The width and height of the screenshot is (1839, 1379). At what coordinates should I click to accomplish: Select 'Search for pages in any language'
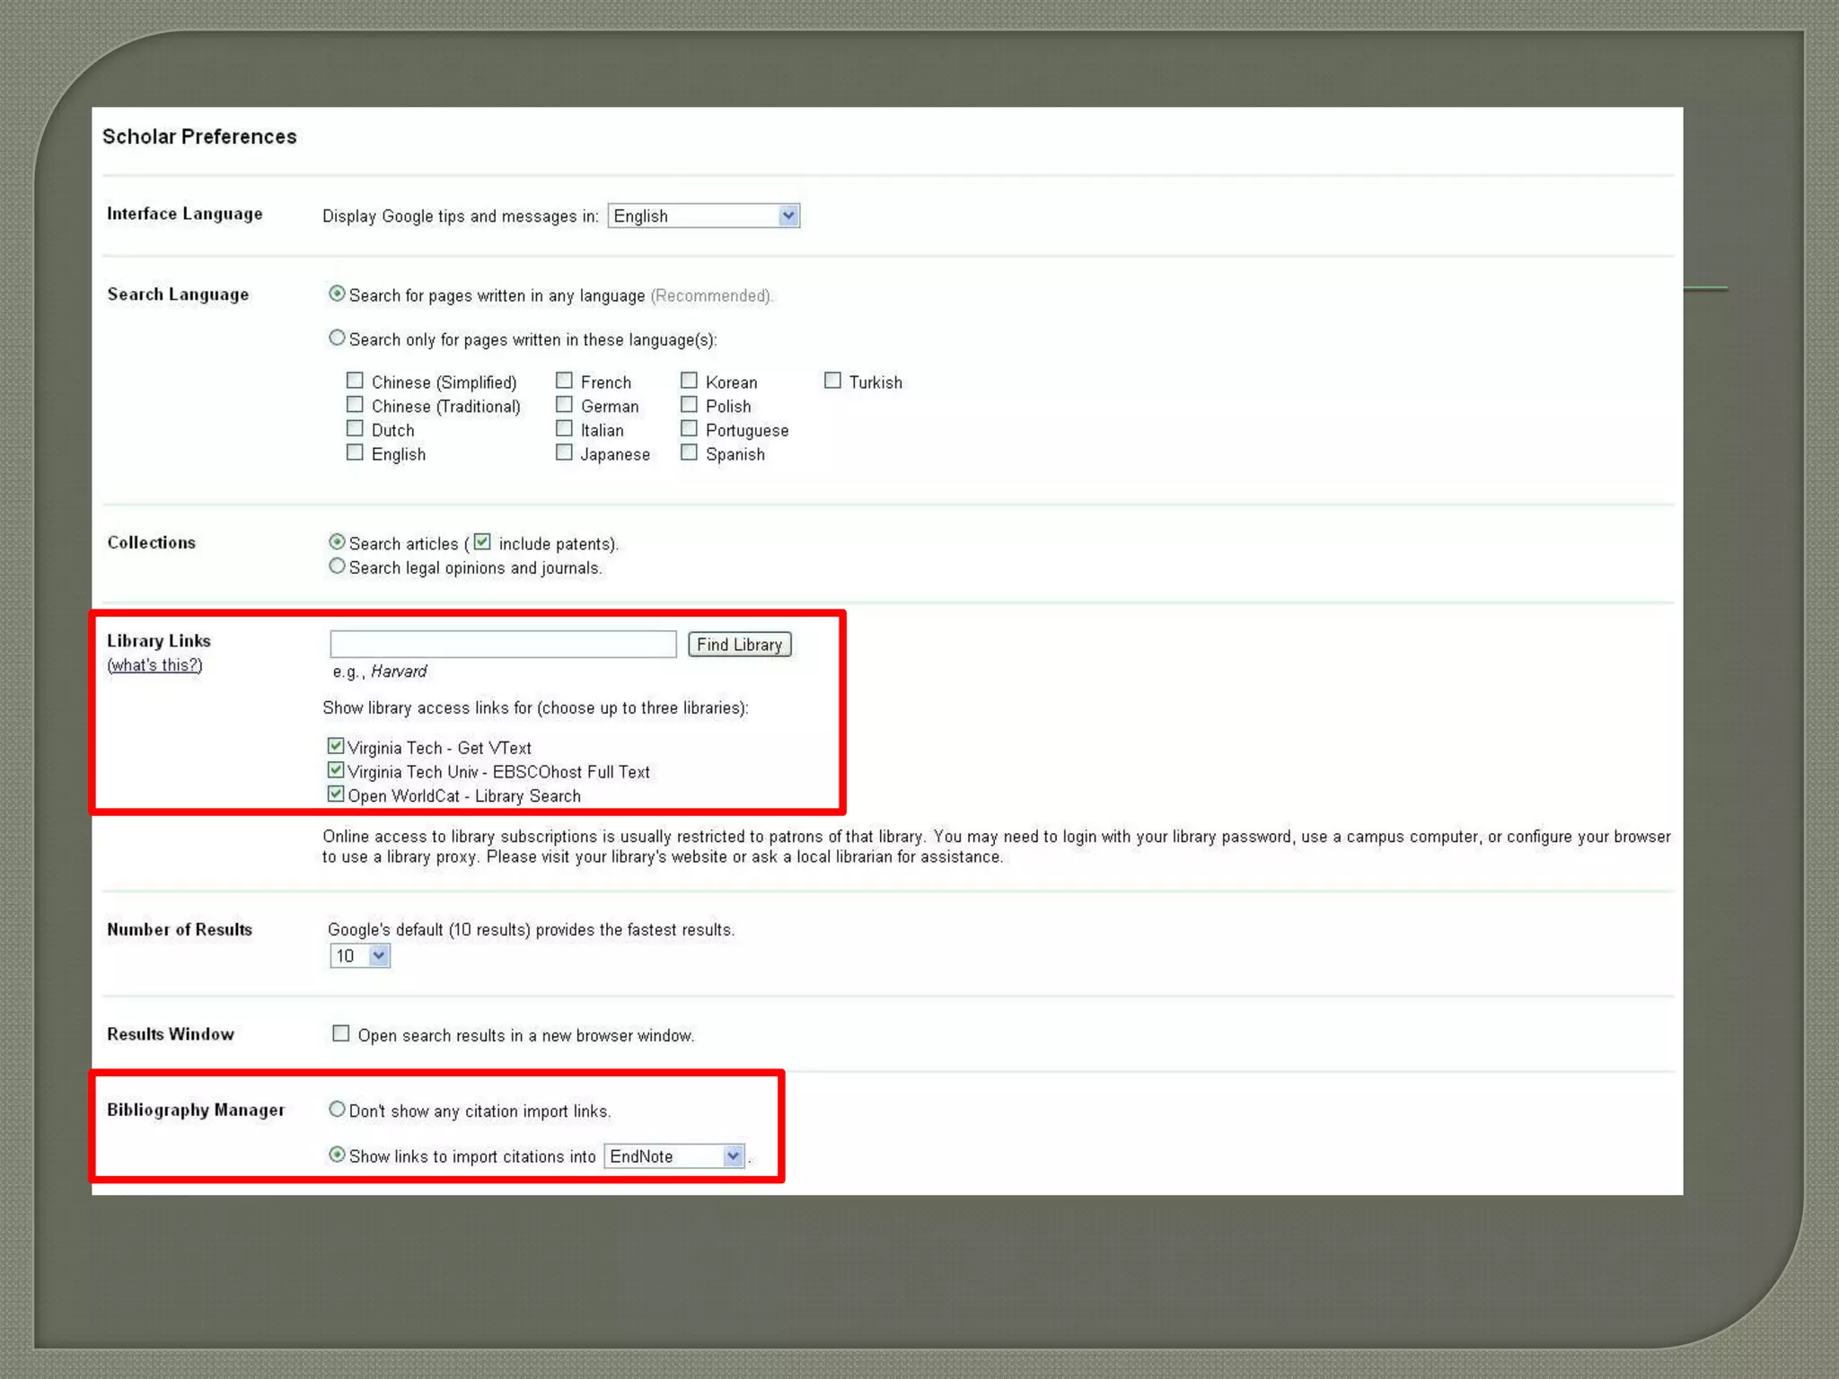(x=337, y=294)
